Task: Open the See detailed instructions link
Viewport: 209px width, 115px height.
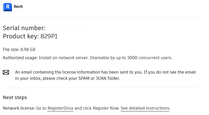Action: tap(145, 108)
